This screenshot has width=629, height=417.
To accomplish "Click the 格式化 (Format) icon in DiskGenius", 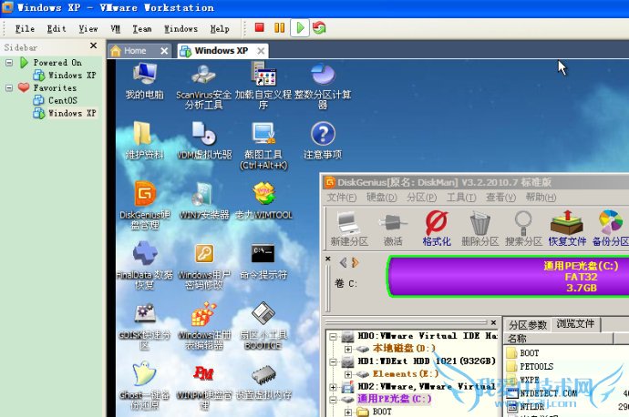I will 437,228.
